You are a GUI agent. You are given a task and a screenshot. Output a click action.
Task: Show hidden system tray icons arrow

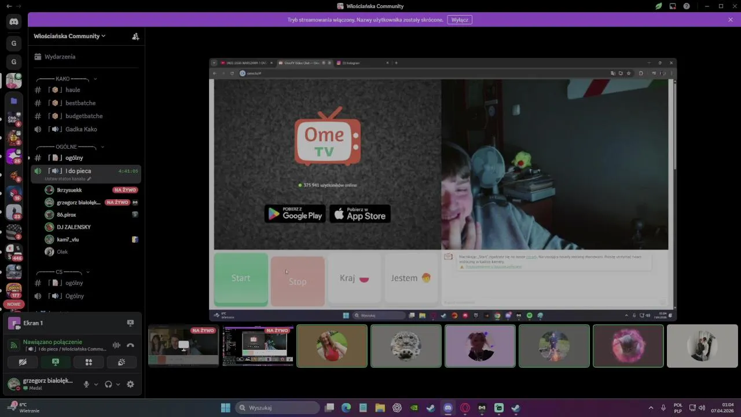pyautogui.click(x=651, y=408)
